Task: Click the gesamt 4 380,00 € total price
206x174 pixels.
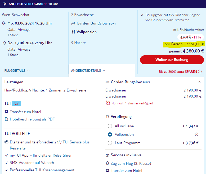Action: pyautogui.click(x=186, y=51)
